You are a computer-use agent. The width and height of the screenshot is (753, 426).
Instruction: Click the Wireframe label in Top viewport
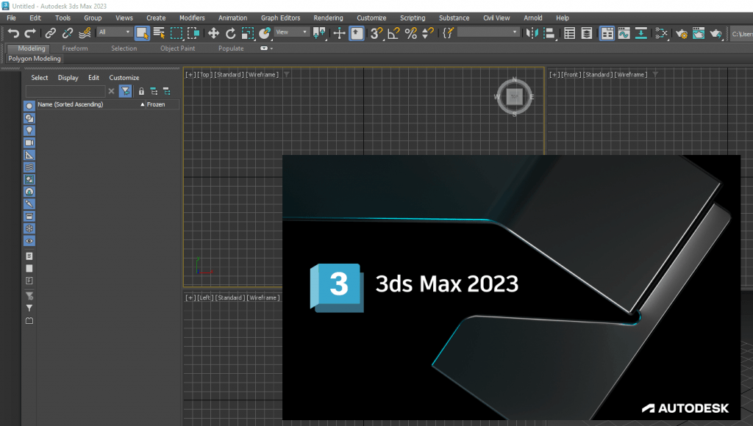263,74
